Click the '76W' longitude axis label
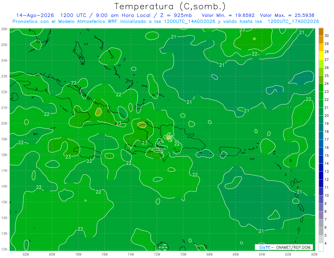 point(105,254)
